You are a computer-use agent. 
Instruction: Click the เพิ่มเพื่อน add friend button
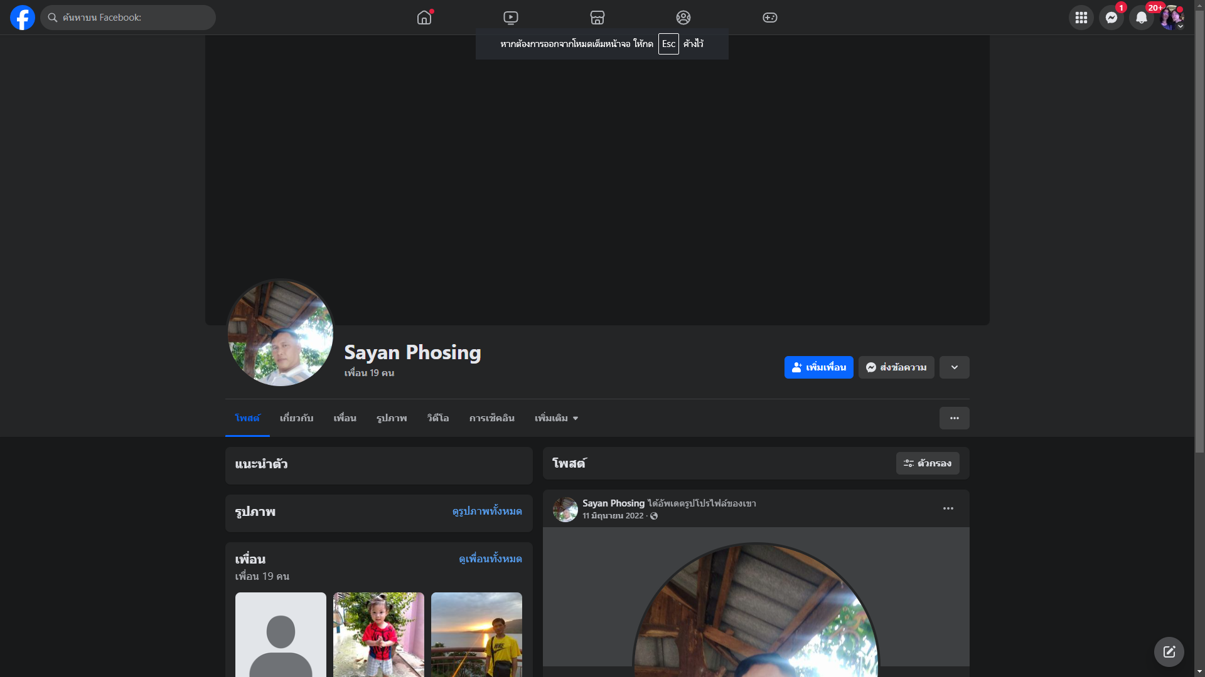point(818,367)
